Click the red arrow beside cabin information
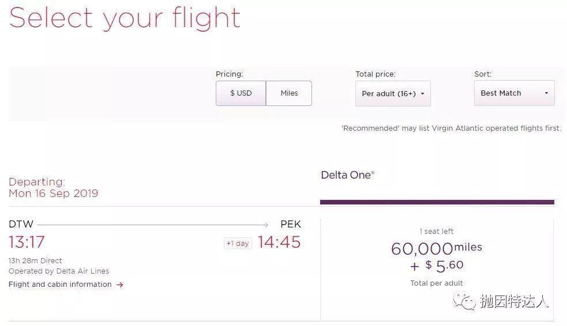The height and width of the screenshot is (326, 567). tap(120, 285)
